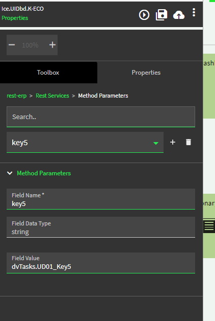
Task: Zoom in with the plus icon
Action: pyautogui.click(x=52, y=45)
